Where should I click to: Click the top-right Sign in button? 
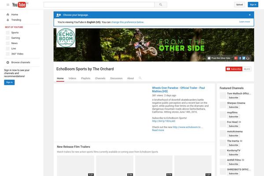pos(253,5)
